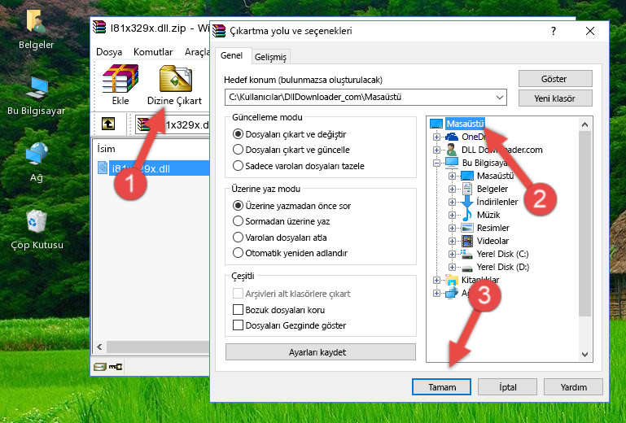
Task: Click the İptal button
Action: point(507,387)
